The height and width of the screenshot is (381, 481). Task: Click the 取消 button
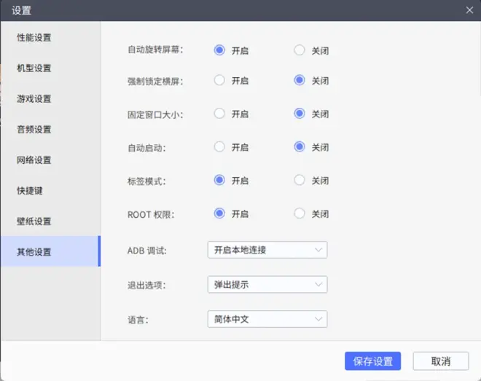click(441, 361)
